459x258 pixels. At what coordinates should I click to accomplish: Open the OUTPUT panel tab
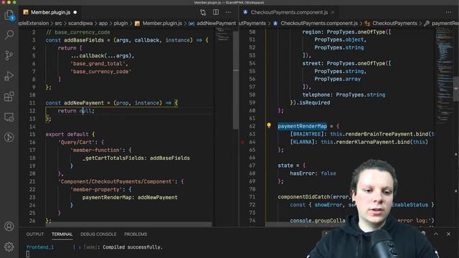click(35, 234)
